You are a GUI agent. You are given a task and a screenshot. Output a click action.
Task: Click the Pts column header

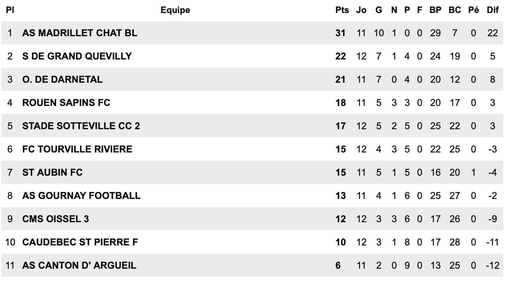(342, 10)
